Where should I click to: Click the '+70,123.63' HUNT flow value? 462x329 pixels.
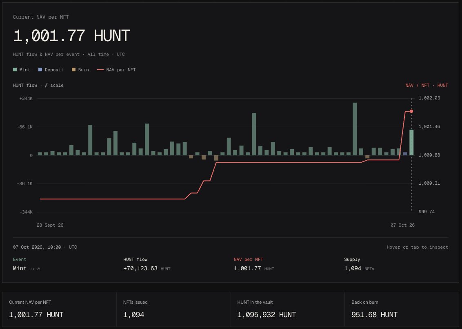tap(140, 268)
